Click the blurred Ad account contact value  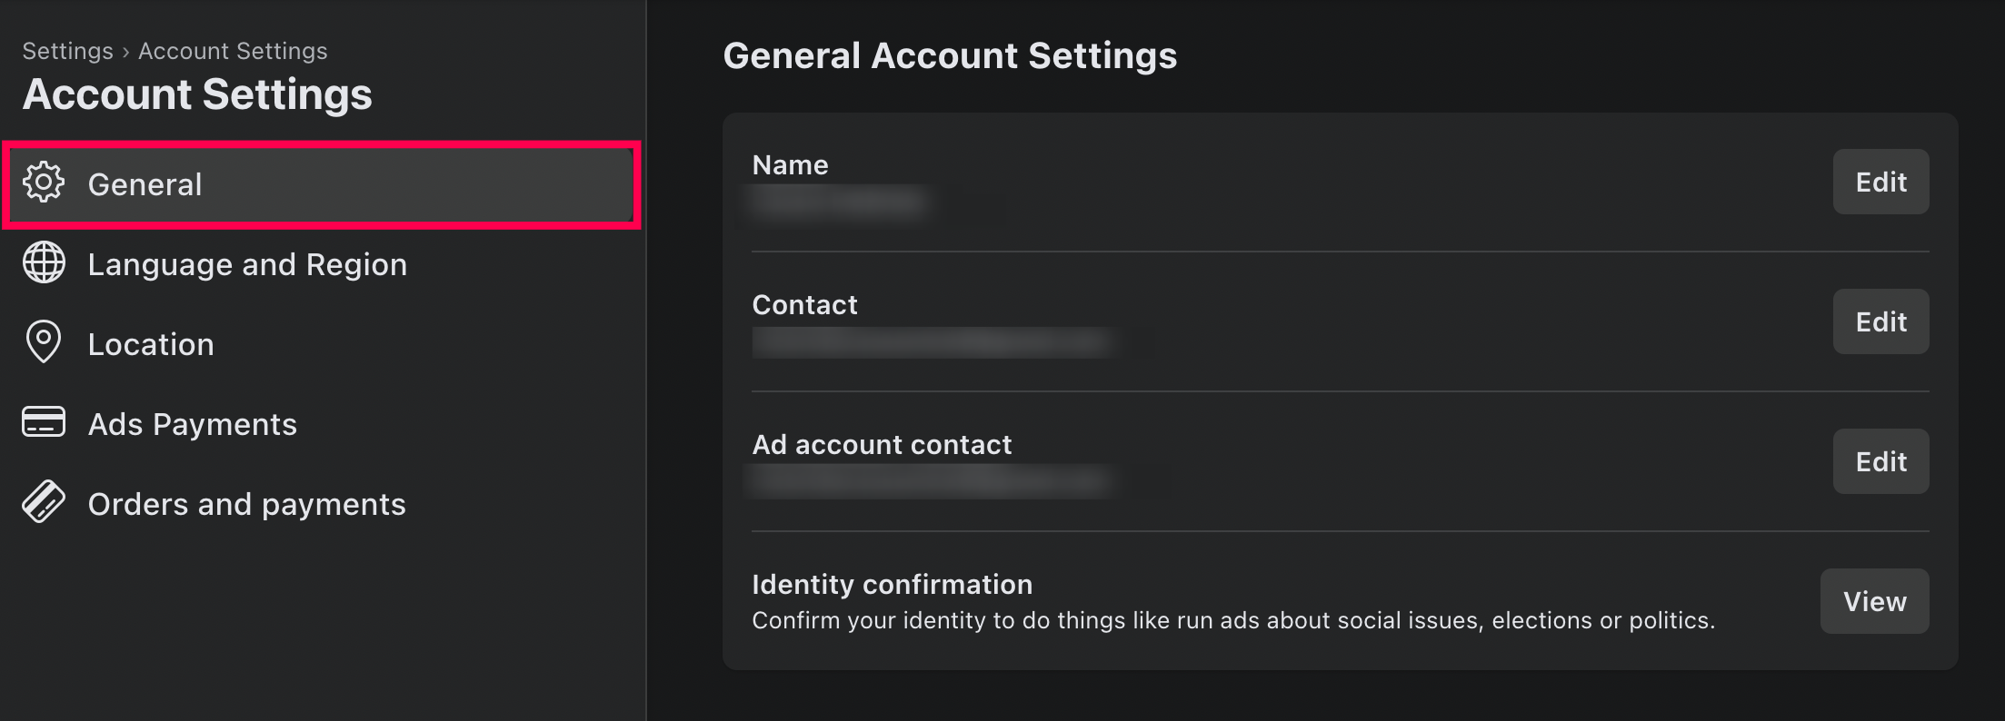tap(930, 481)
